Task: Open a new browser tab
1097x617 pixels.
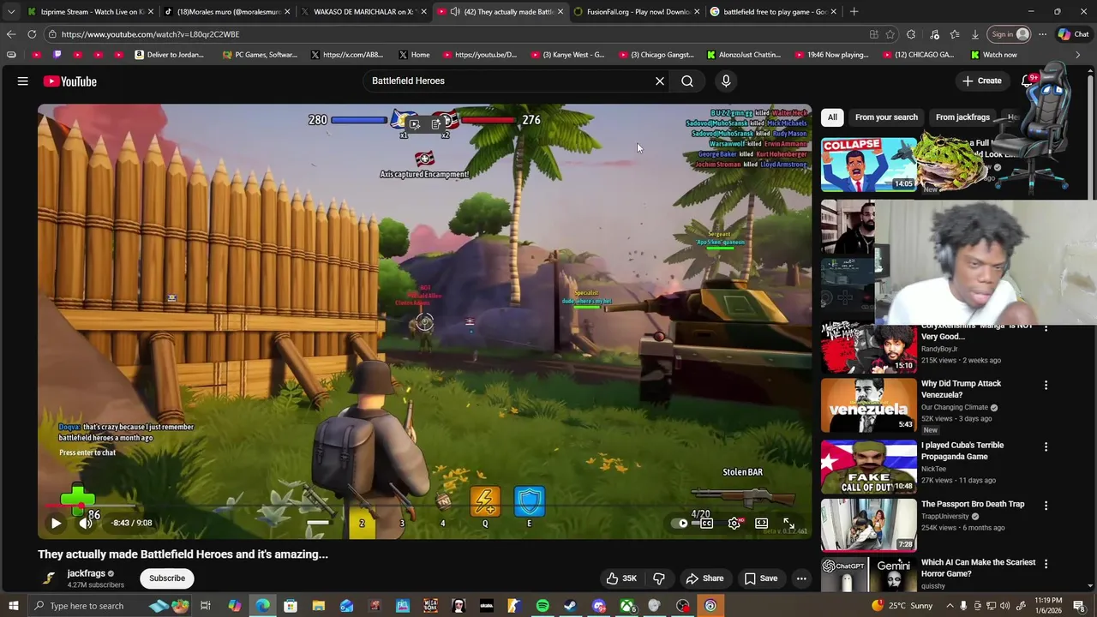Action: point(854,12)
